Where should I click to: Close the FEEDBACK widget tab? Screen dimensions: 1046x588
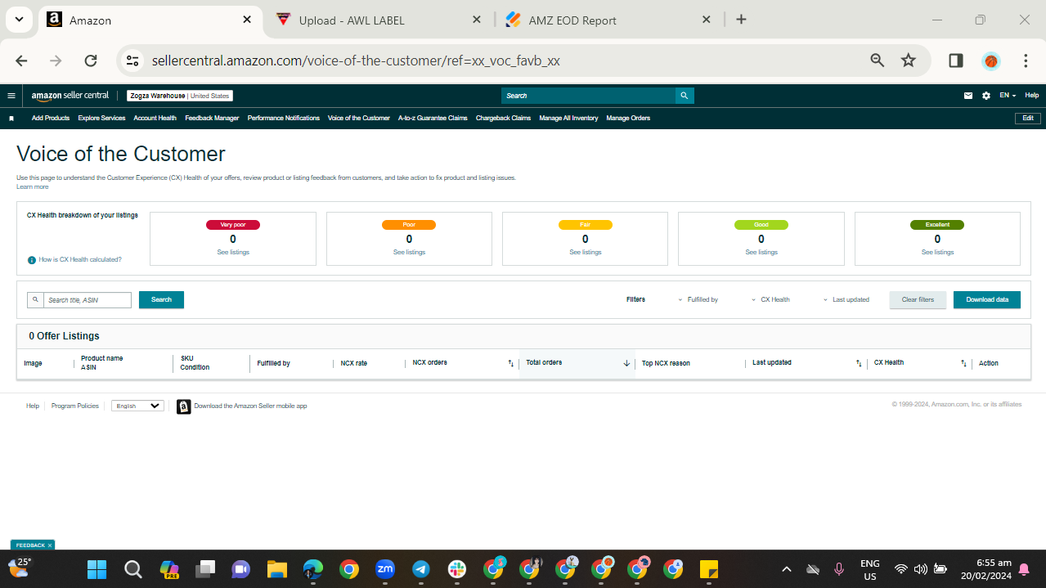(50, 545)
